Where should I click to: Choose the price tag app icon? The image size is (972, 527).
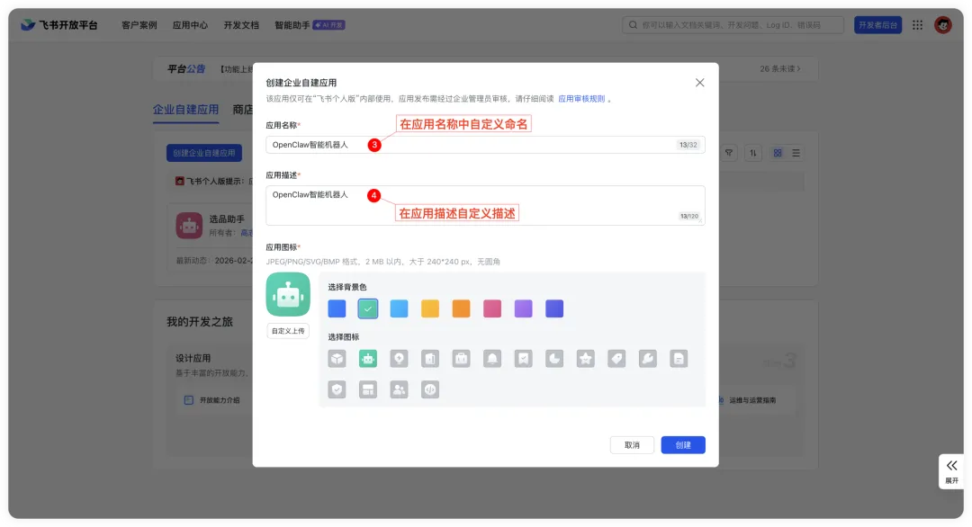tap(616, 359)
